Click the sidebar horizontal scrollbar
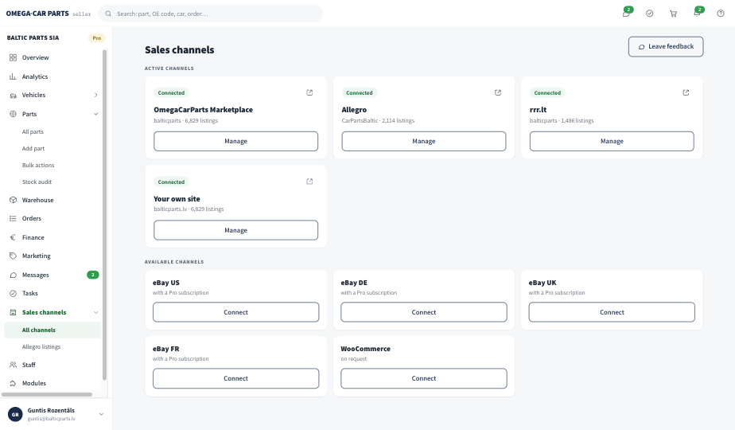This screenshot has height=430, width=735. tap(47, 394)
